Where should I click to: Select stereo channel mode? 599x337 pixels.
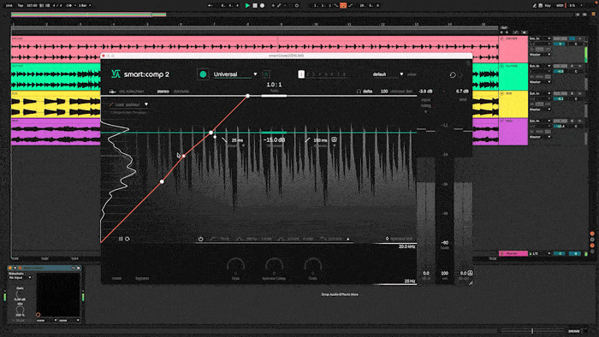(163, 92)
